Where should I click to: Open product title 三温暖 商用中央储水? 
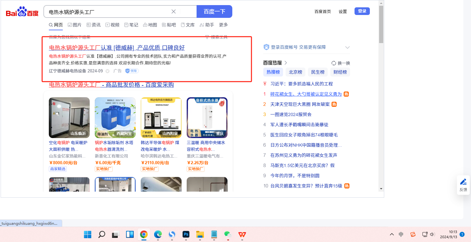point(206,146)
